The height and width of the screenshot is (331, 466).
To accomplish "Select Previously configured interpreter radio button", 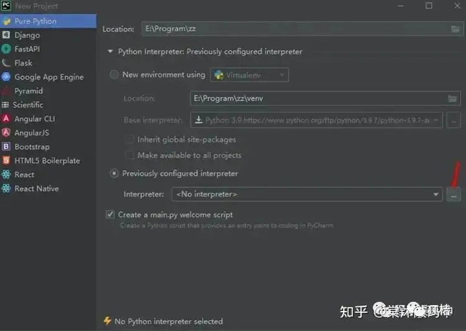I will click(115, 174).
